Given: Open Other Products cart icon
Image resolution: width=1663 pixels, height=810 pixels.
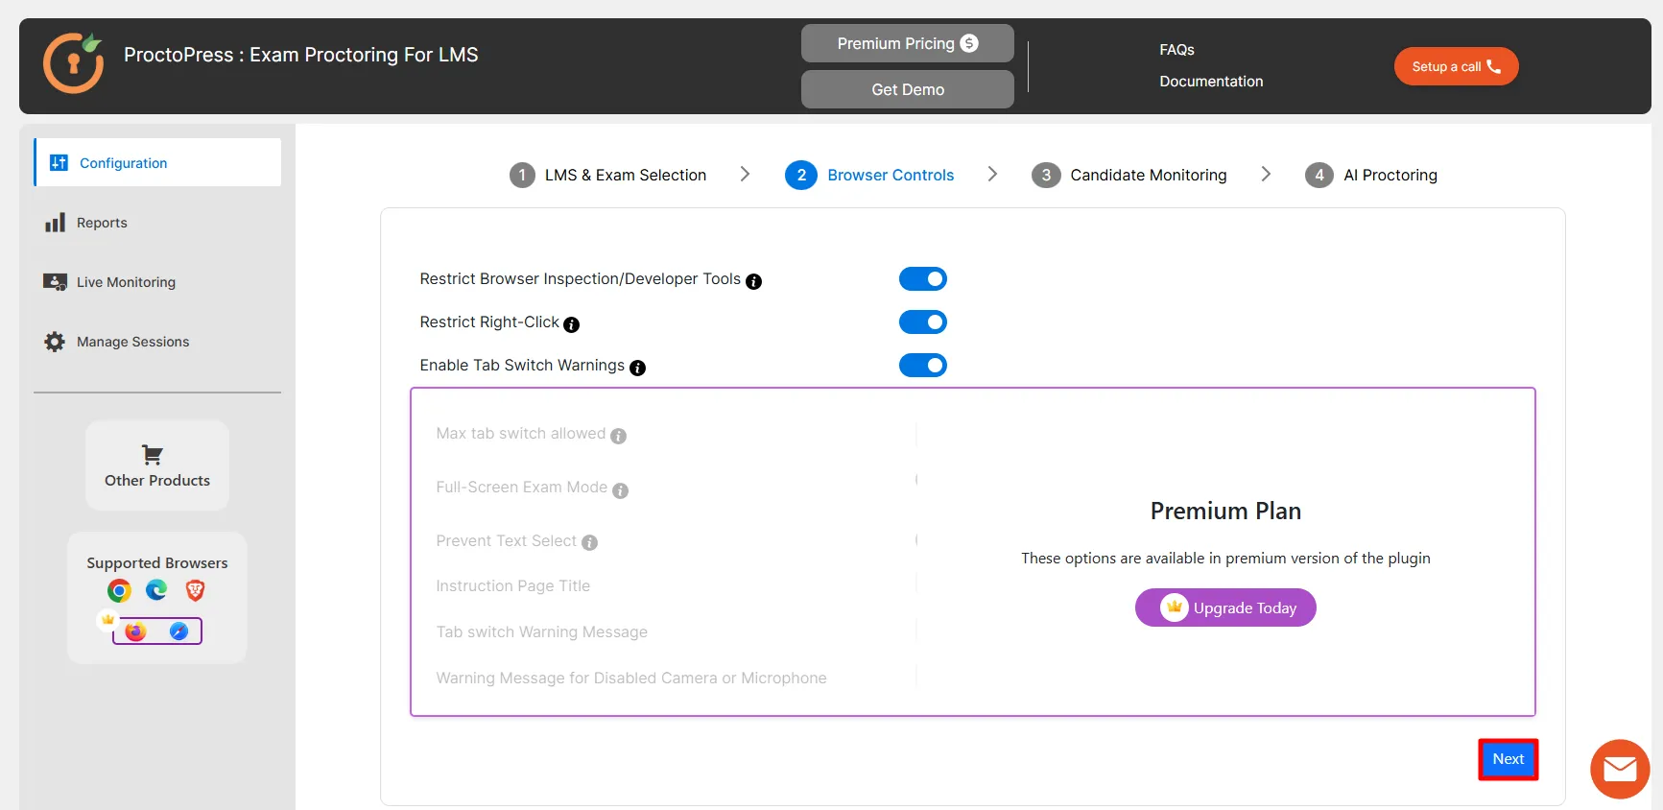Looking at the screenshot, I should pos(153,454).
